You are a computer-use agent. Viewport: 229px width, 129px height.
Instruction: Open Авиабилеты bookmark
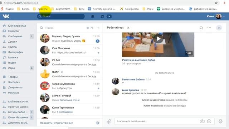click(x=130, y=9)
